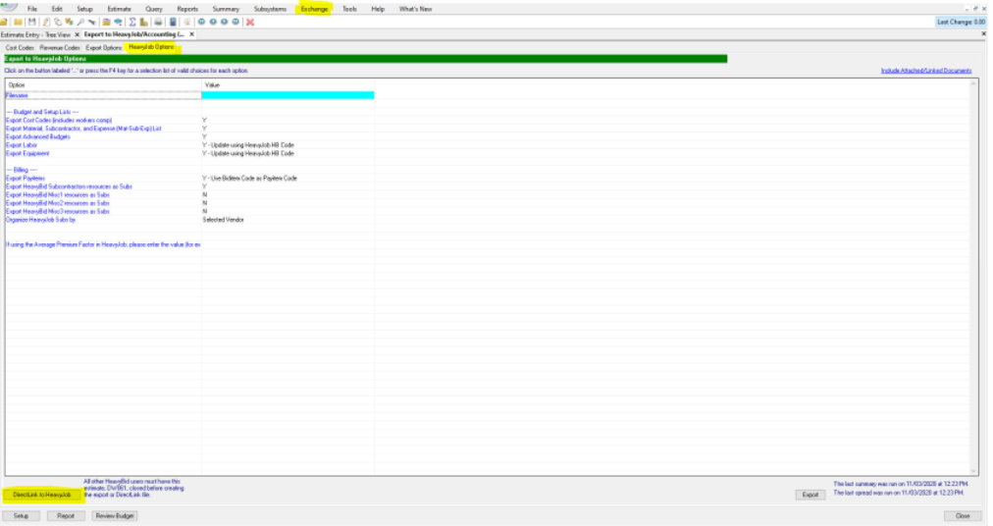The width and height of the screenshot is (993, 526).
Task: Click the sigma summation toolbar icon
Action: (132, 22)
